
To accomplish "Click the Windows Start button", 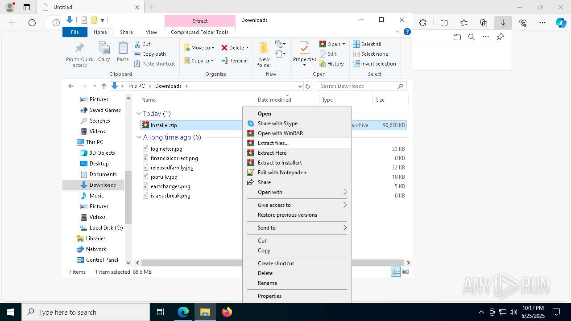I will point(11,312).
